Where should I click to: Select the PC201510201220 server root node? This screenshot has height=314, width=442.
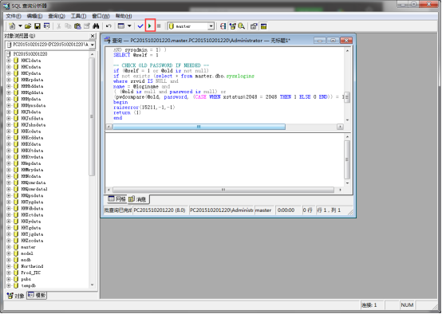[30, 53]
